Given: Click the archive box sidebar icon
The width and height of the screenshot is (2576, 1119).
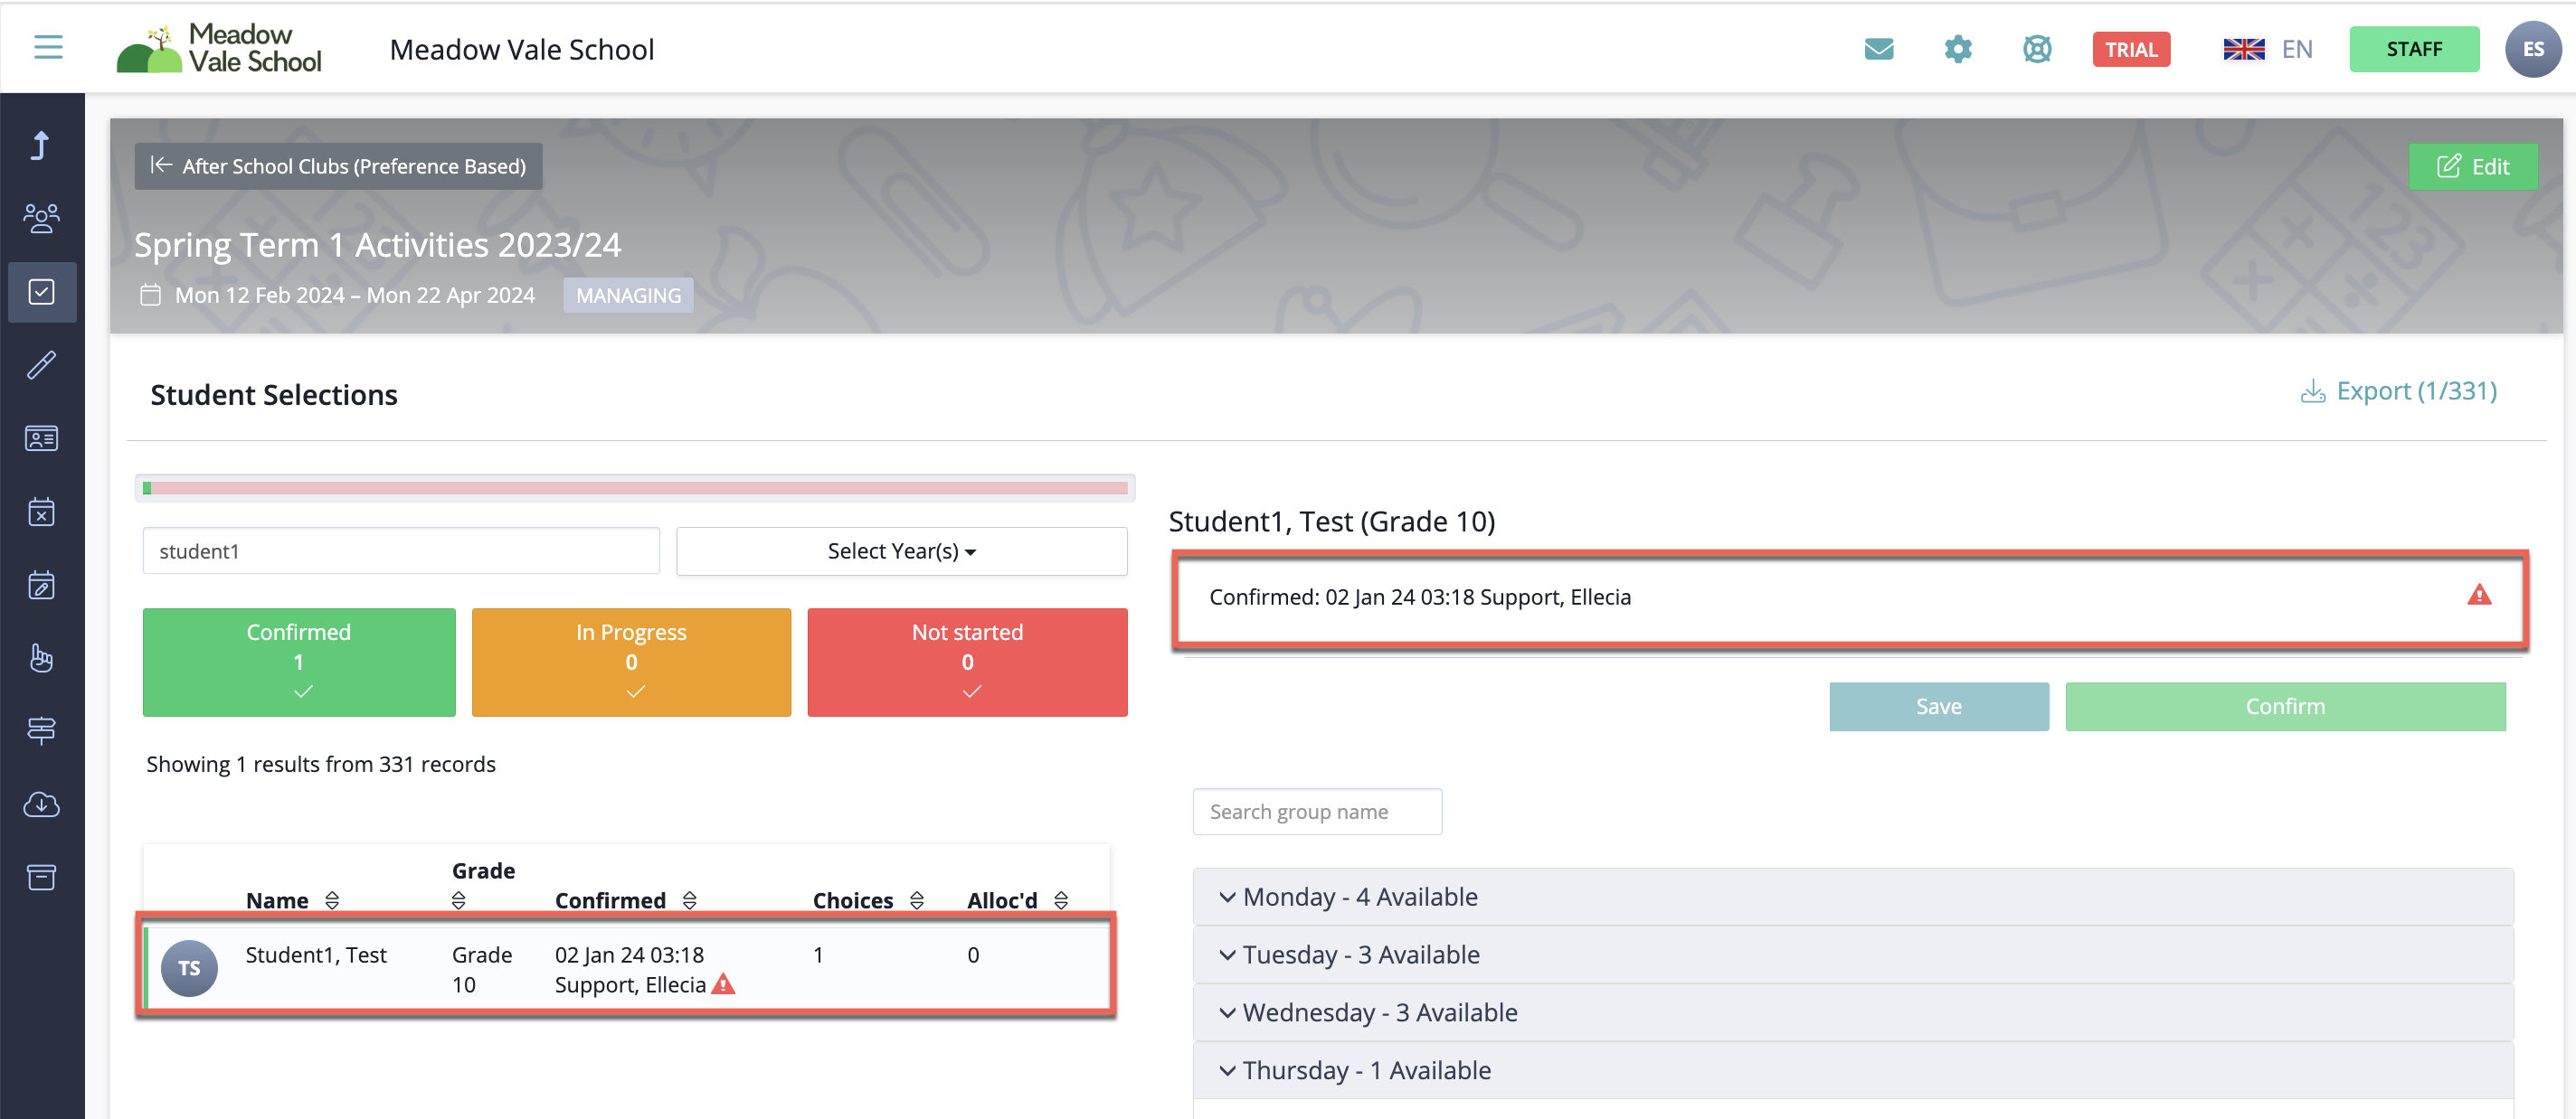Looking at the screenshot, I should (x=41, y=878).
